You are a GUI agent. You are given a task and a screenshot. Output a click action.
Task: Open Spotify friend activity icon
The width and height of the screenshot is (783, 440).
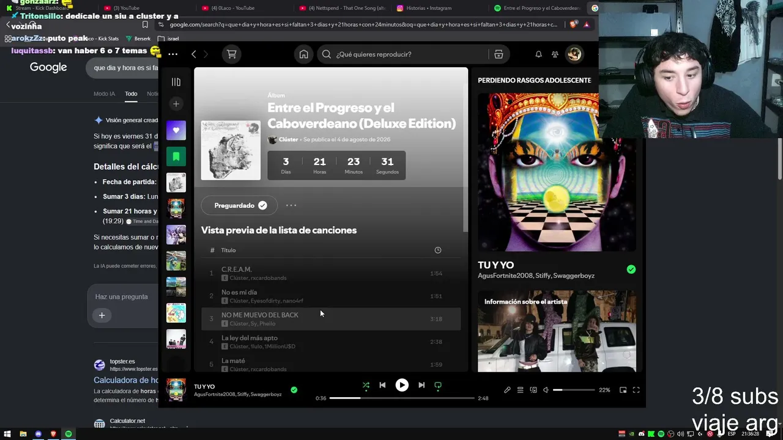555,54
